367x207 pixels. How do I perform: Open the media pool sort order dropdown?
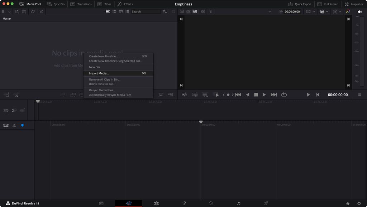point(164,11)
